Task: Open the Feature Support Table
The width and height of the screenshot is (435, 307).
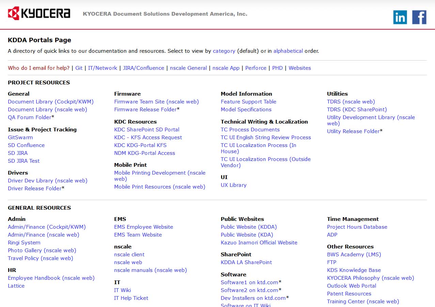Action: 248,101
